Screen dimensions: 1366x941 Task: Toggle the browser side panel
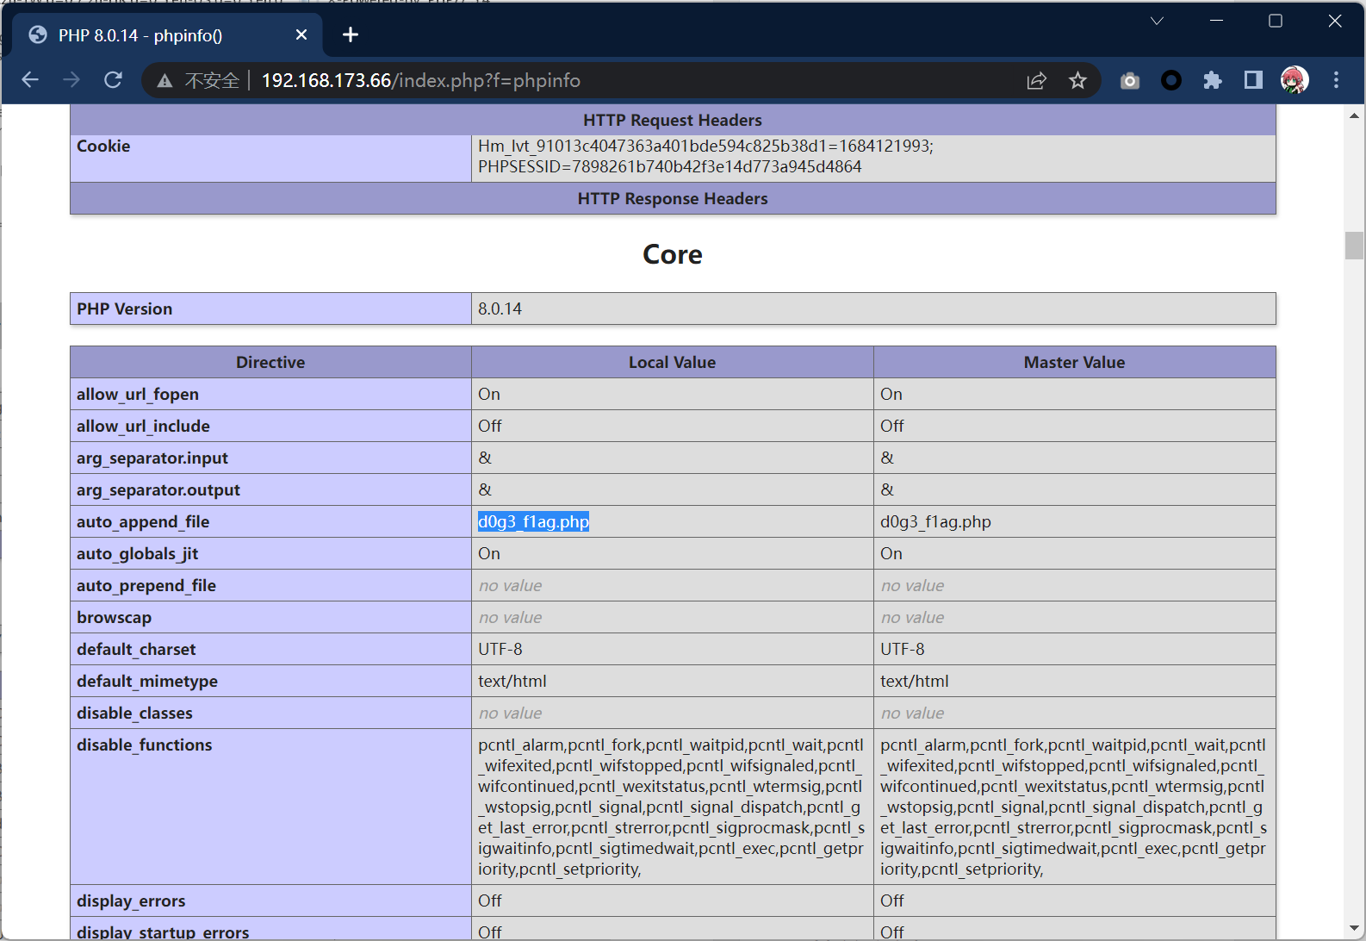tap(1253, 80)
